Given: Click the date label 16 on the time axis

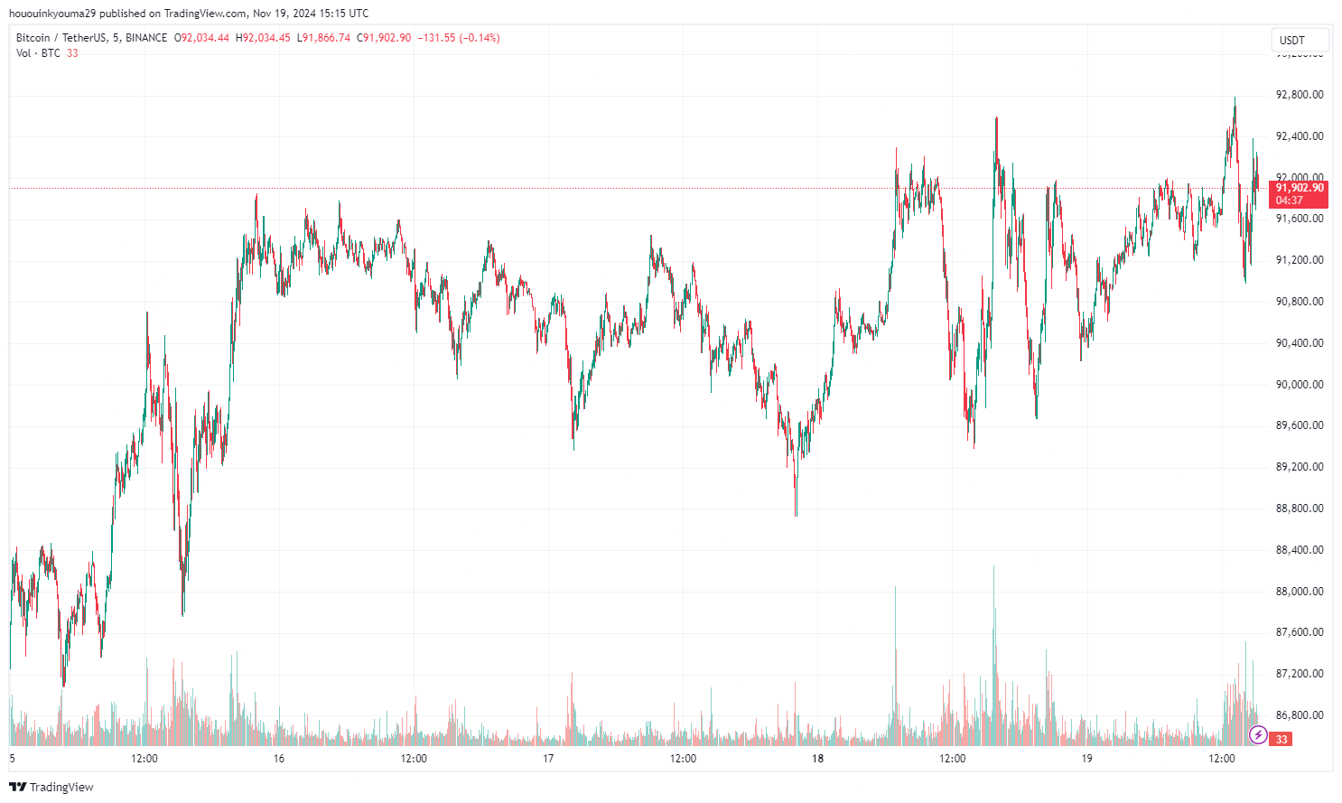Looking at the screenshot, I should pos(279,759).
